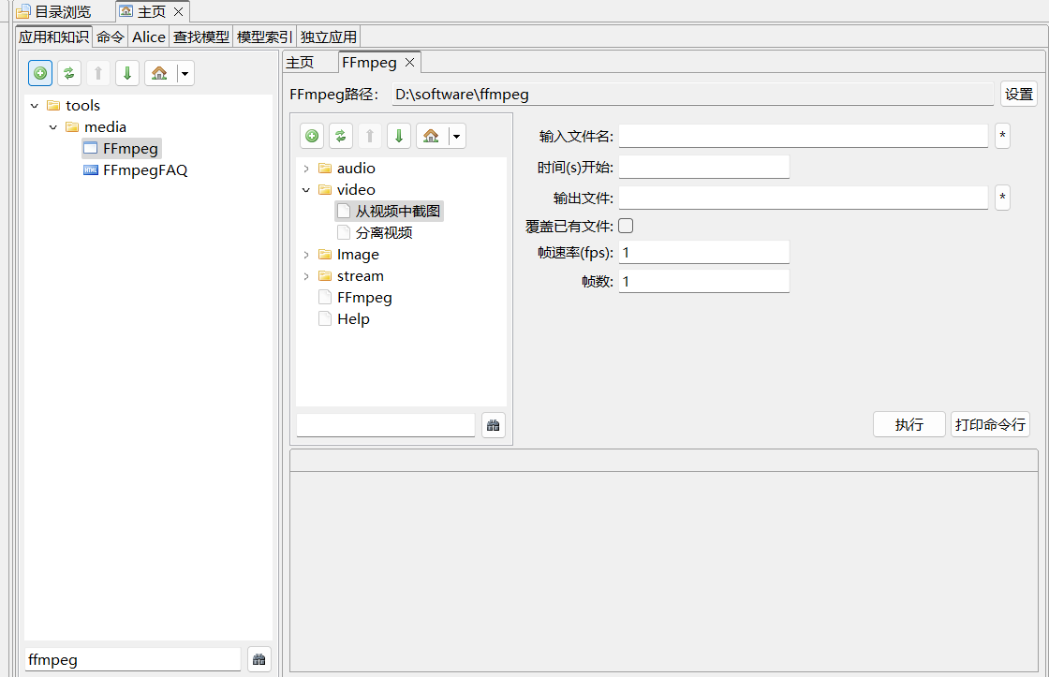Click the search field under the FFmpeg tree
1049x677 pixels.
coord(385,425)
